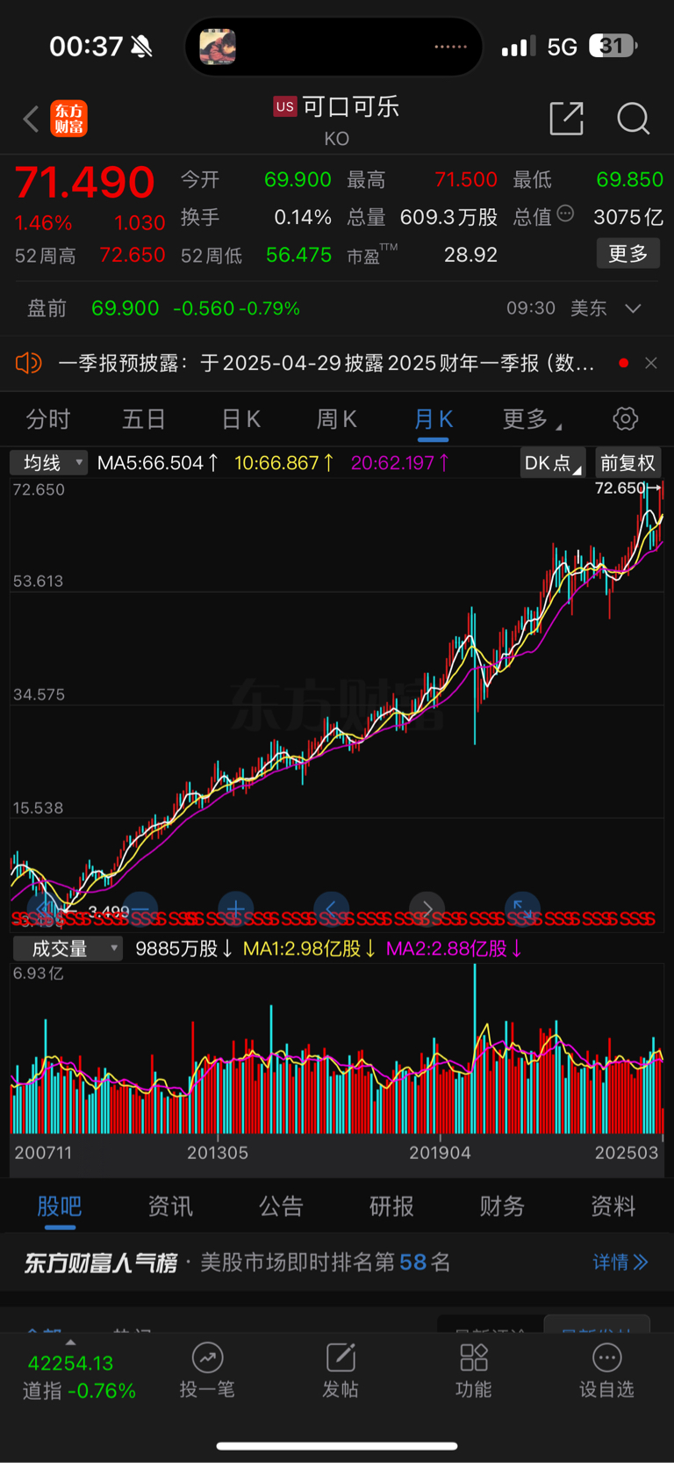The image size is (674, 1463).
Task: Go back using the left arrow
Action: (x=32, y=119)
